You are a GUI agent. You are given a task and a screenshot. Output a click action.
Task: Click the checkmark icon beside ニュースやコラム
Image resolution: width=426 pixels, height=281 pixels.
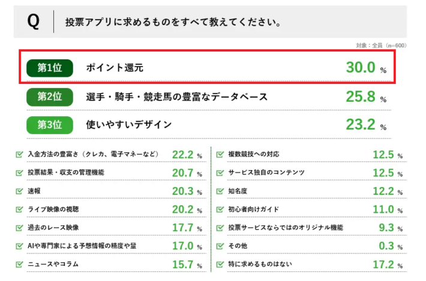(19, 264)
